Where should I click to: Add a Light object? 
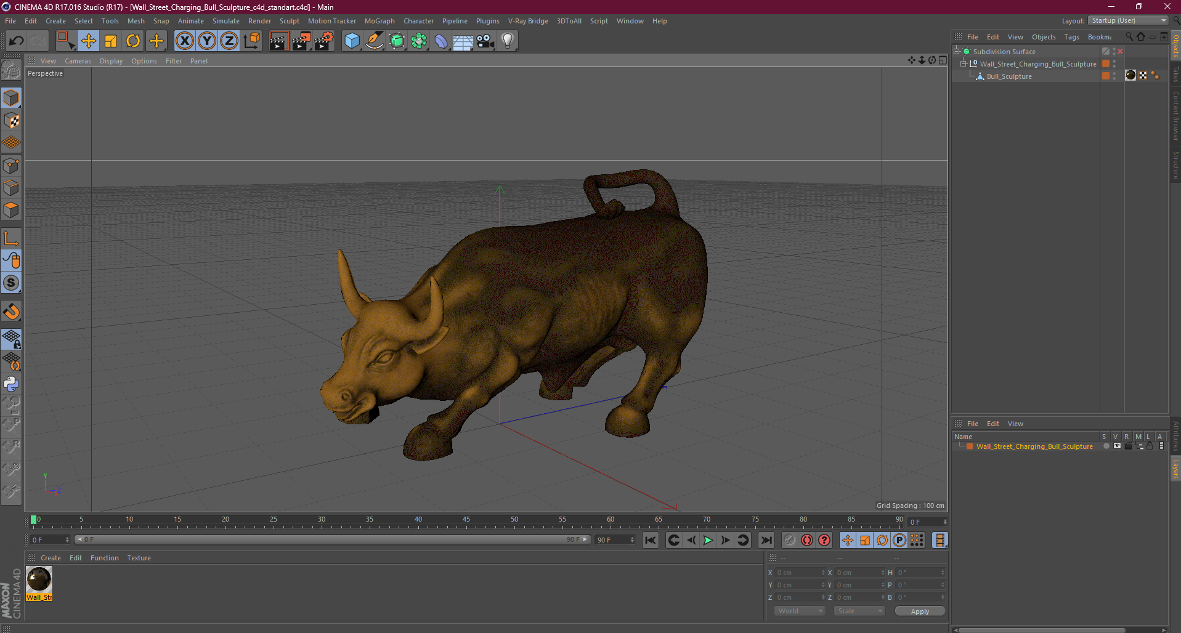tap(508, 41)
